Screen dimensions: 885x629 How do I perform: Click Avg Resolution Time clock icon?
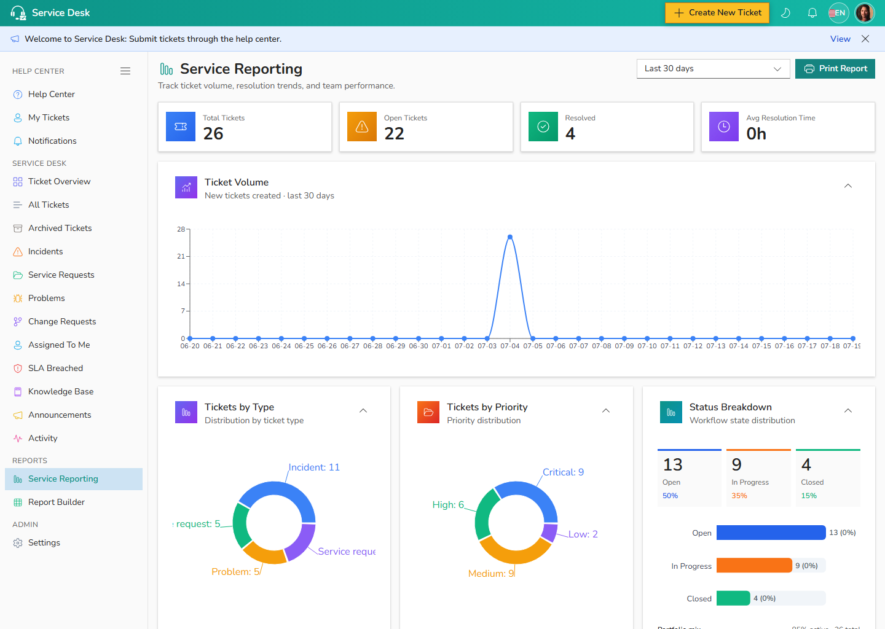click(x=724, y=127)
